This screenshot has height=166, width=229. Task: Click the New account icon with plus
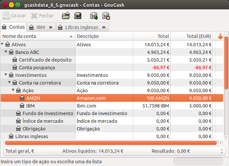click(94, 16)
